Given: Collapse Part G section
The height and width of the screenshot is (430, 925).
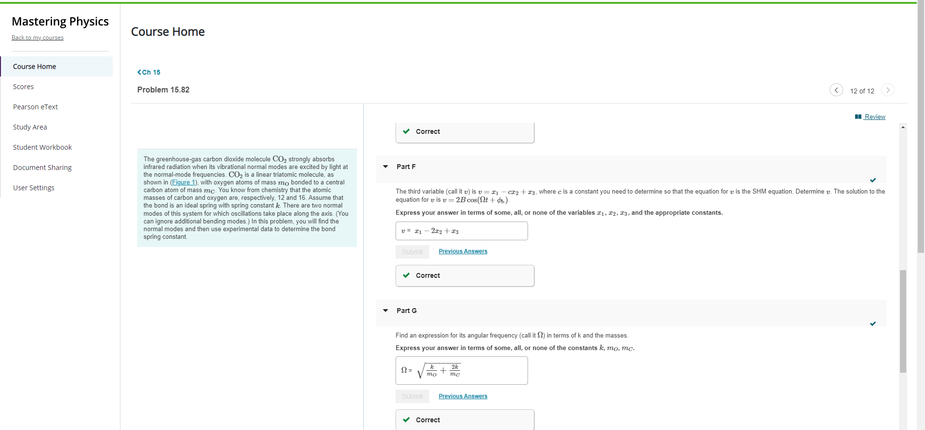Looking at the screenshot, I should tap(385, 311).
